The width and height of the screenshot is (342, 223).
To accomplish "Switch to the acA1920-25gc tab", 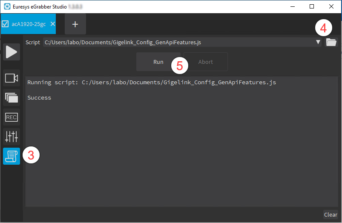I will pyautogui.click(x=29, y=24).
